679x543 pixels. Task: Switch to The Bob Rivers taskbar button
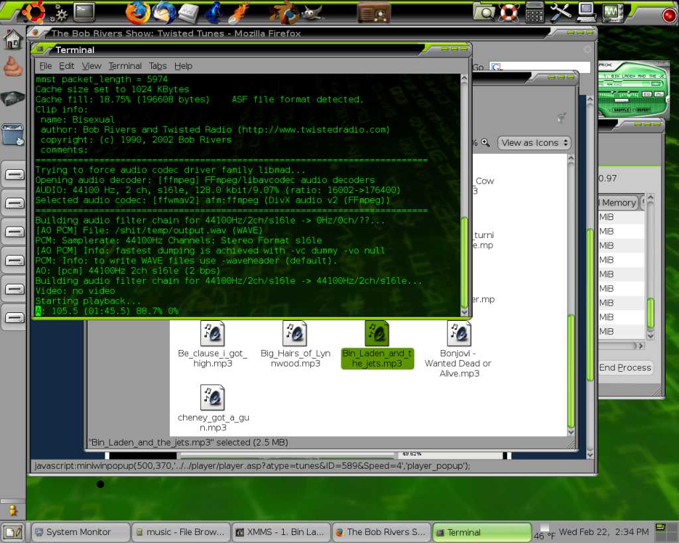(381, 532)
